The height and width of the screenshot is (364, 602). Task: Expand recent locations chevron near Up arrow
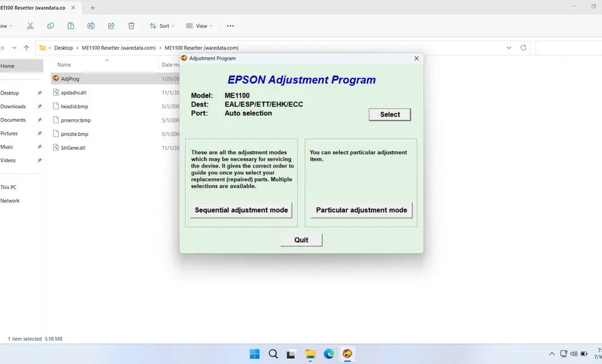coord(14,48)
